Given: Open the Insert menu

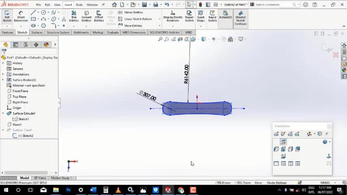Looking at the screenshot, I should tap(68, 5).
